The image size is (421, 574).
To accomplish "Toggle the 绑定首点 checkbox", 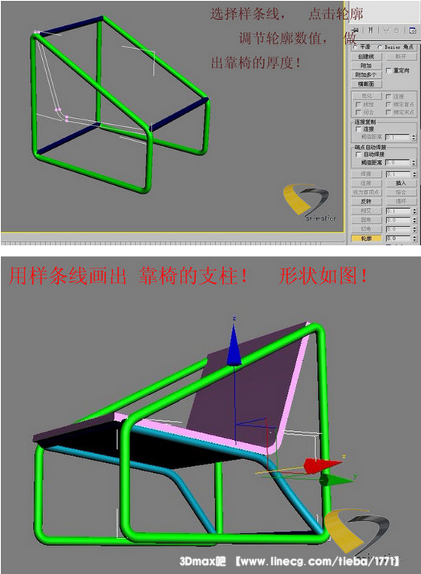I will 388,105.
